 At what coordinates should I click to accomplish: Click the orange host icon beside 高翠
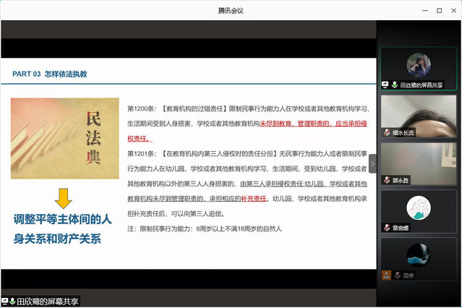click(387, 275)
